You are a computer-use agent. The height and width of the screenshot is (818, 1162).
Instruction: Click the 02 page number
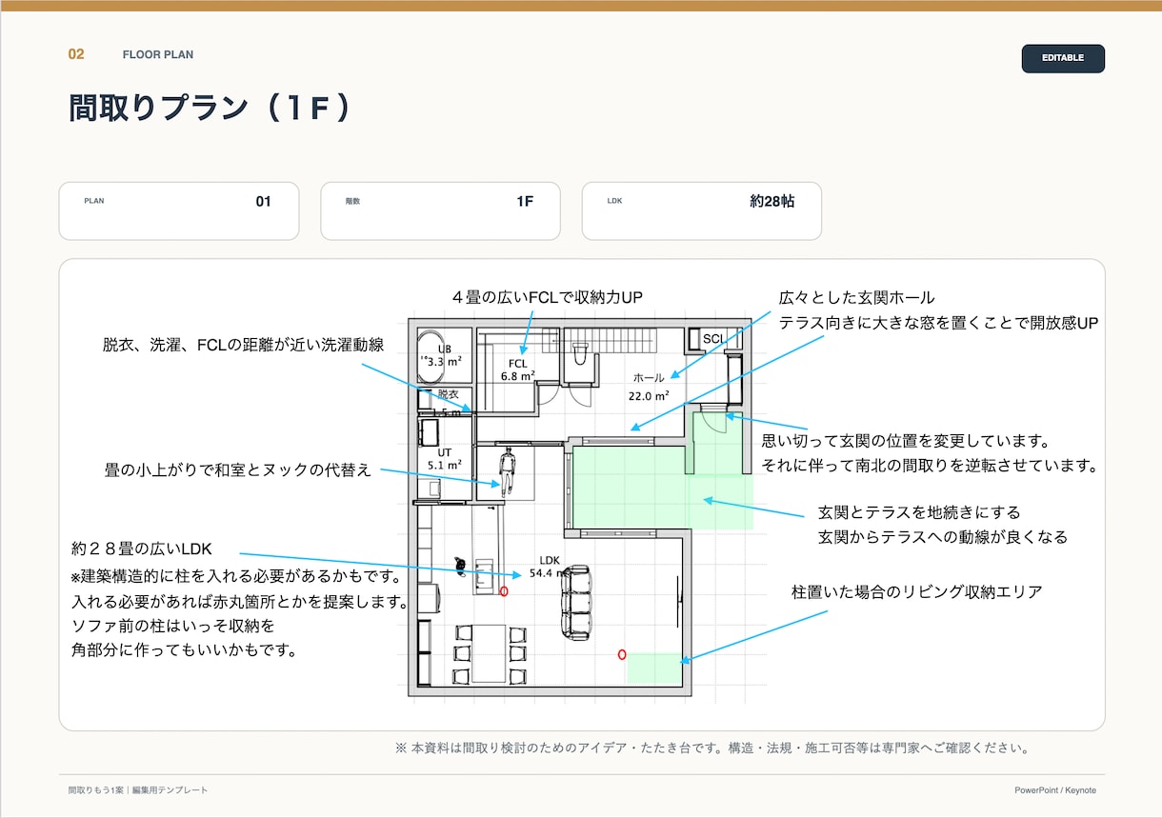(76, 54)
